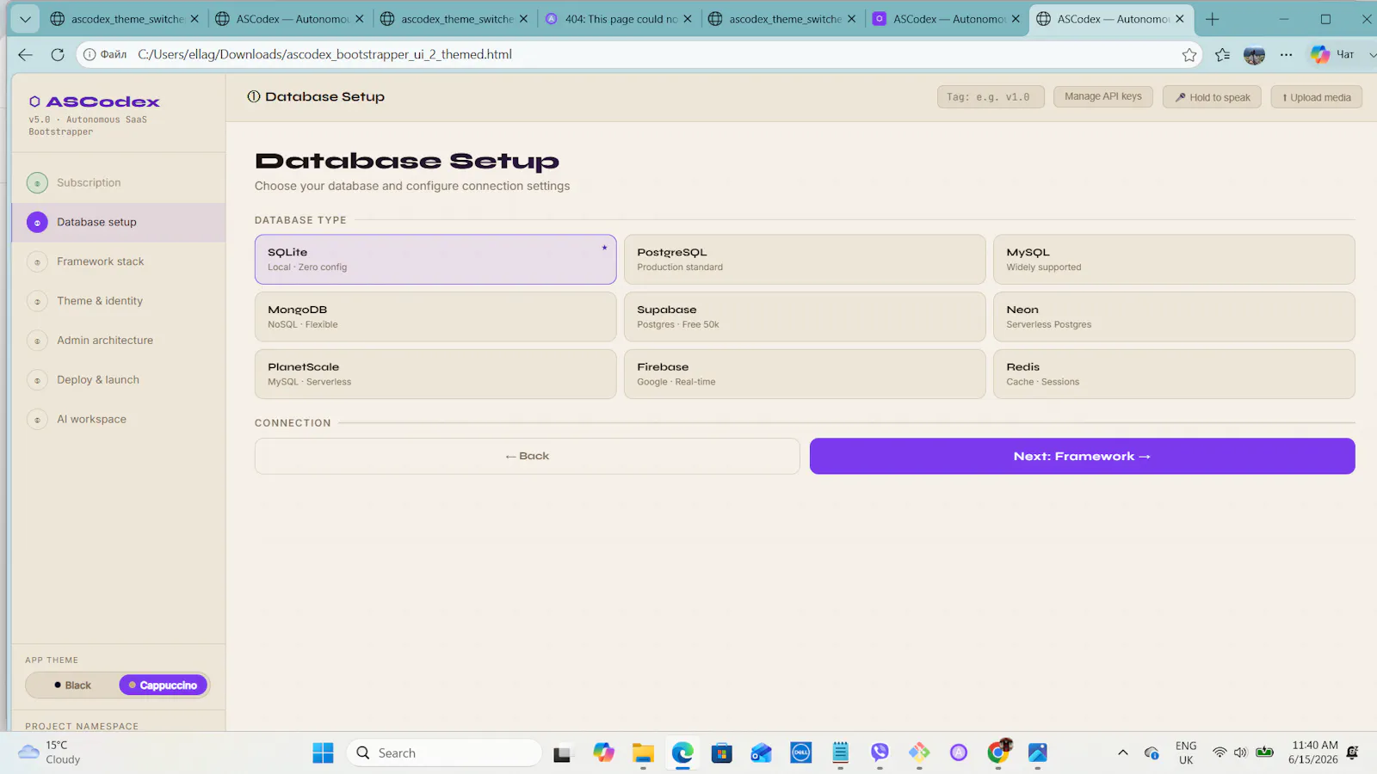The image size is (1377, 774).
Task: Click the Framework stack step circle icon
Action: click(x=37, y=262)
